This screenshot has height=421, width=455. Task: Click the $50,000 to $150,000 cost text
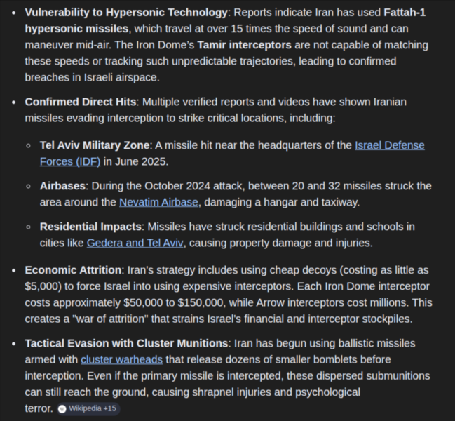tap(174, 302)
